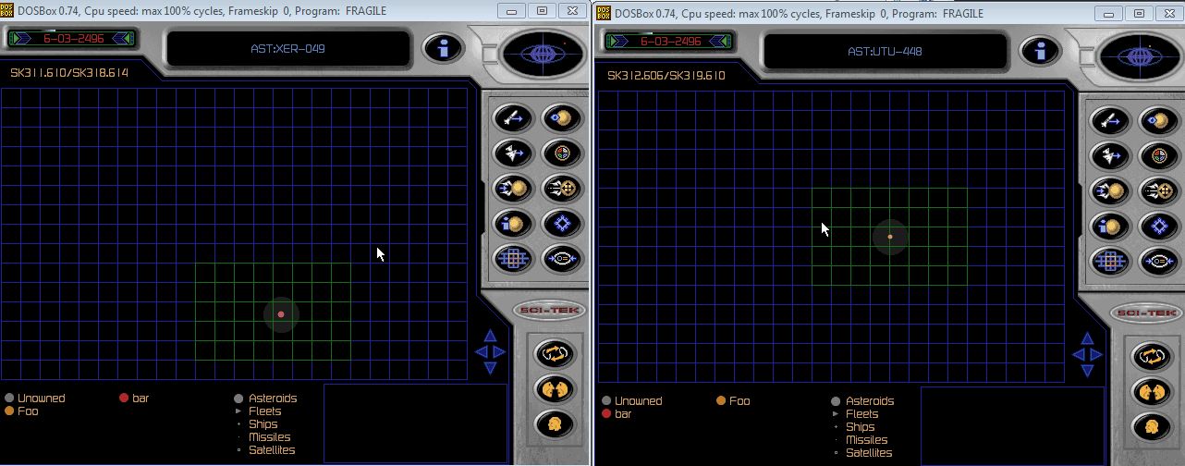Click the down arrow in left window map scroller

[491, 367]
